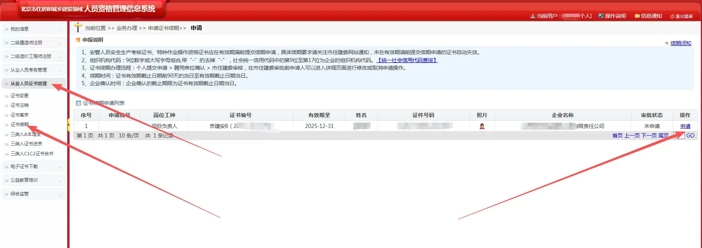Go to 首页 in pagination
The image size is (702, 248).
(x=618, y=136)
